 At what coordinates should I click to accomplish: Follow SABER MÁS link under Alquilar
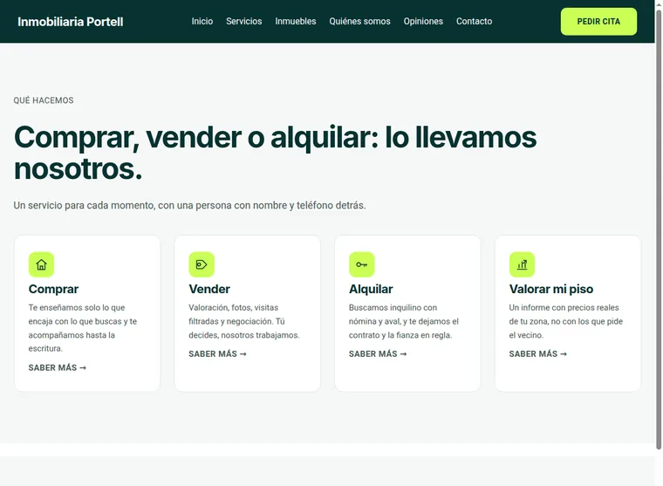pos(378,353)
